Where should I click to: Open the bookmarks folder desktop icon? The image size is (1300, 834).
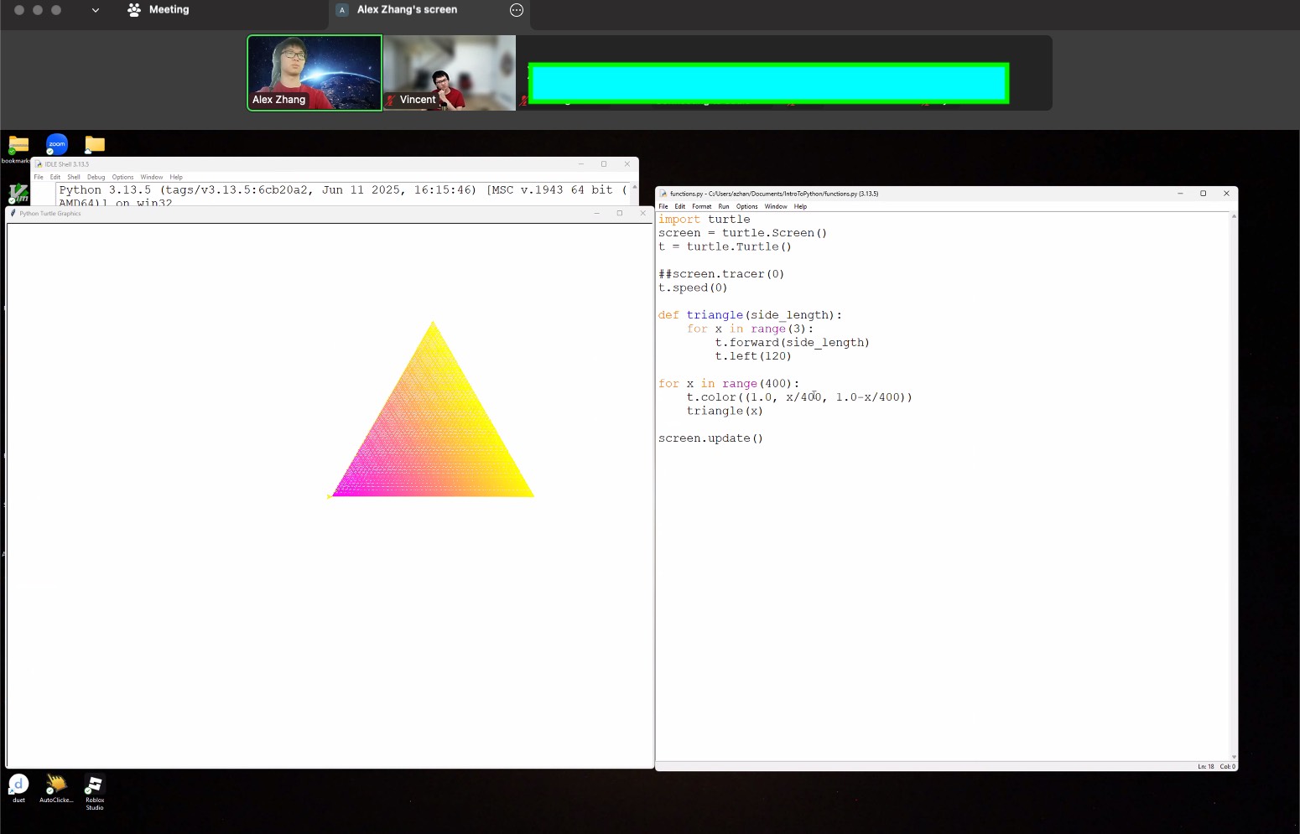(18, 145)
